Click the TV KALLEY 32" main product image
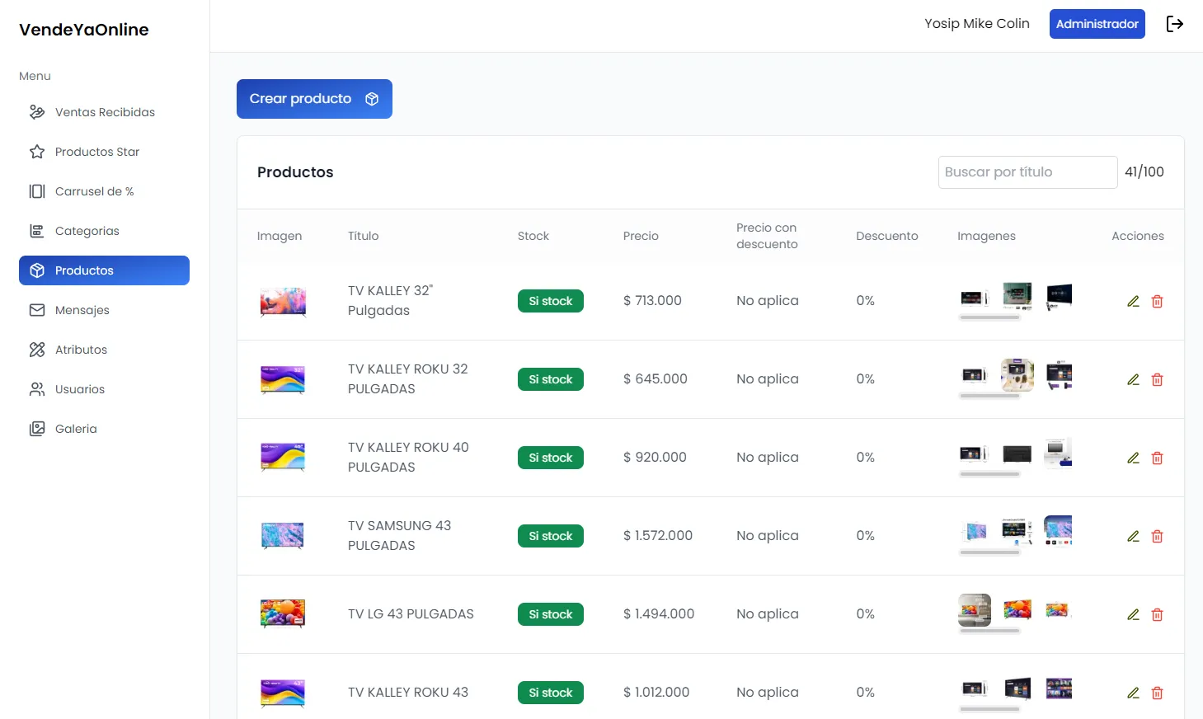This screenshot has height=719, width=1203. pos(283,302)
